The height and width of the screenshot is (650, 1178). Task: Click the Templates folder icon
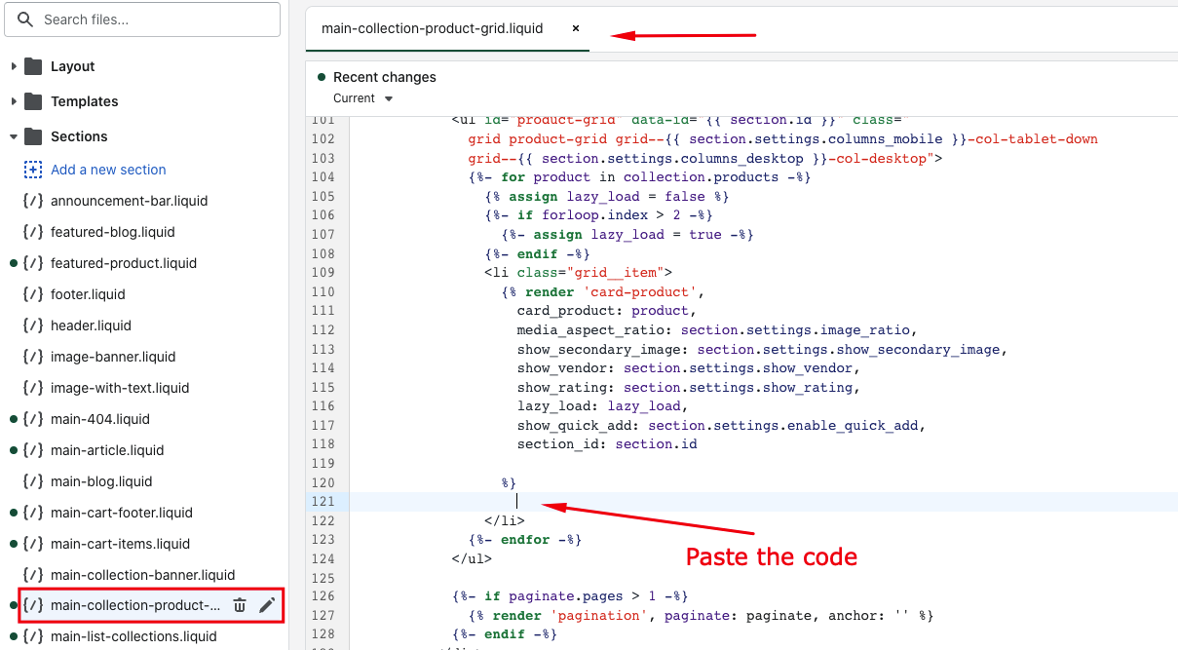33,101
